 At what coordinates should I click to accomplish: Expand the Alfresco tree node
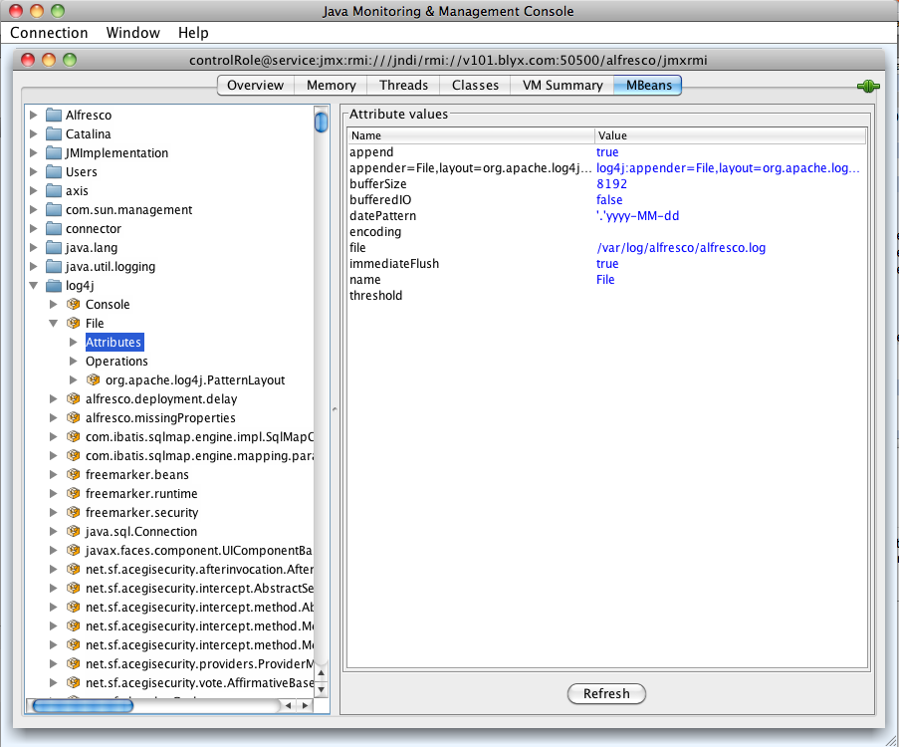pyautogui.click(x=33, y=115)
